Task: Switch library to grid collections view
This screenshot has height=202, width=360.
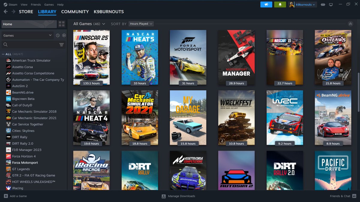Action: (61, 24)
